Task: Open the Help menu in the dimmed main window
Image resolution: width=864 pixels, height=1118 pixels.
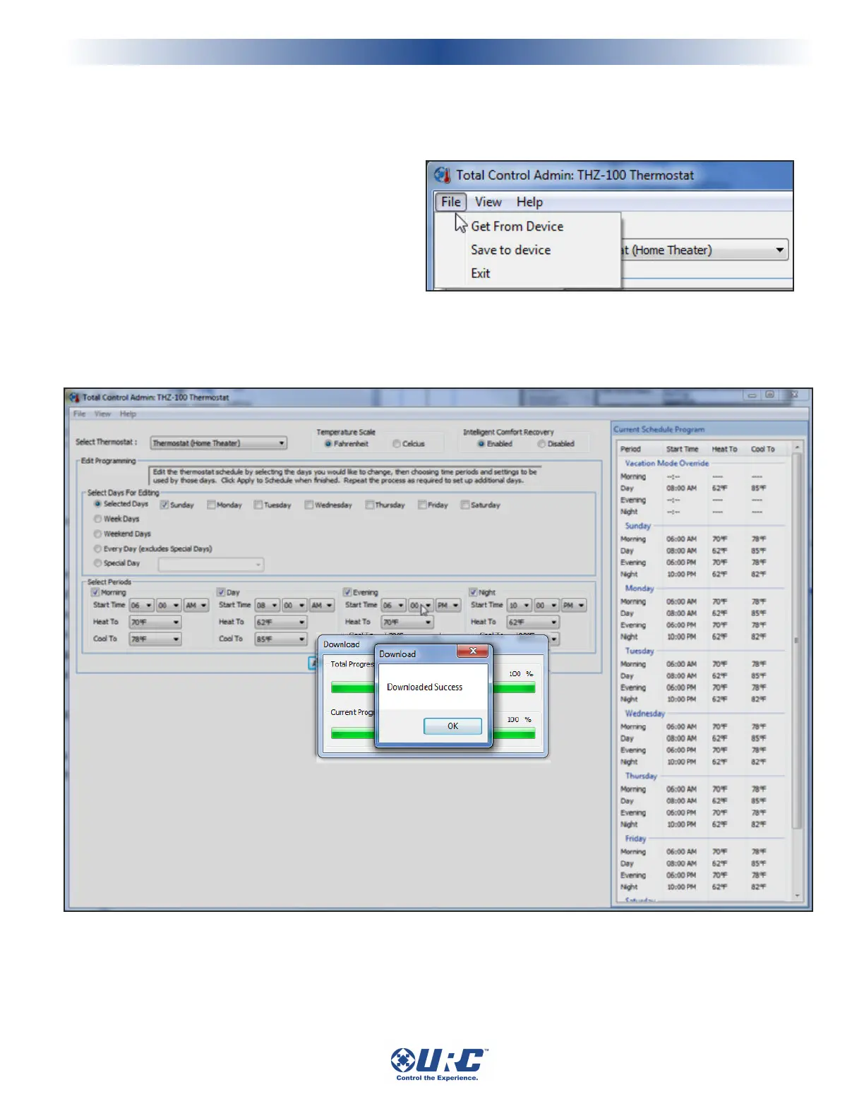Action: (128, 414)
